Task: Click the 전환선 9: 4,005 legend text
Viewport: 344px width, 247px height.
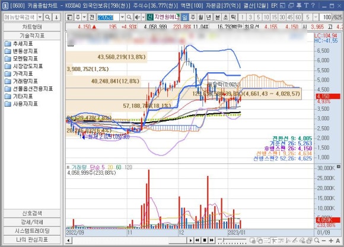Action: click(x=292, y=138)
